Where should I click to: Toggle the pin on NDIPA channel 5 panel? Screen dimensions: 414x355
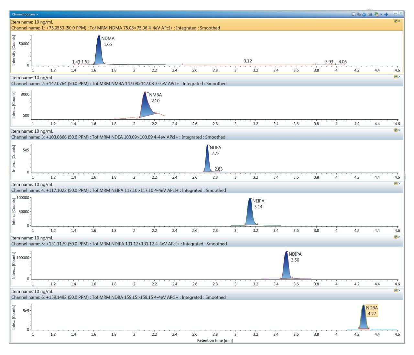click(396, 237)
